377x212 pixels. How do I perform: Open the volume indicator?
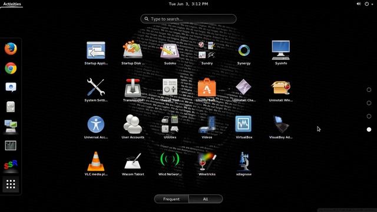click(359, 4)
